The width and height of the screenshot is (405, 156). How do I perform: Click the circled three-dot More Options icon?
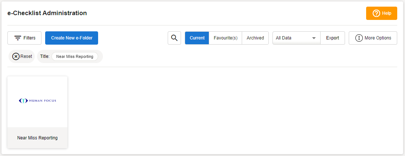tap(359, 38)
